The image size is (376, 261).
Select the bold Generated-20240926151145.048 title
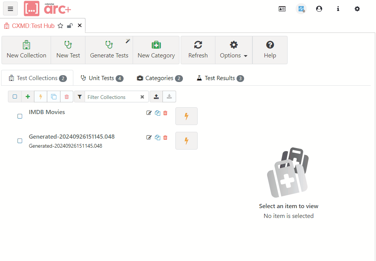pos(72,137)
